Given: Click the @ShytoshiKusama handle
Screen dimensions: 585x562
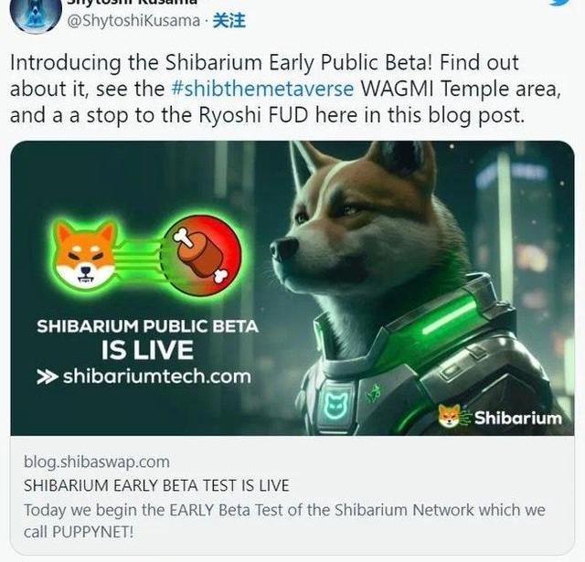Looking at the screenshot, I should click(x=133, y=20).
